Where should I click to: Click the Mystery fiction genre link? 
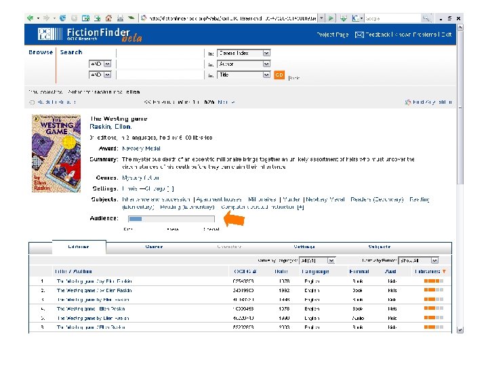(141, 178)
